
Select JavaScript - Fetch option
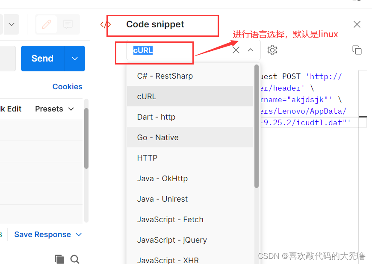tap(170, 220)
